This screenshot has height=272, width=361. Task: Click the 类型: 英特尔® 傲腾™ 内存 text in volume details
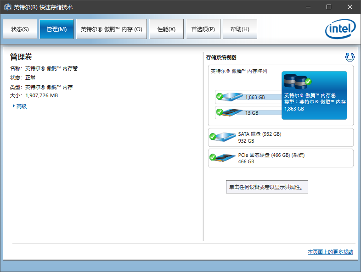[x=41, y=87]
